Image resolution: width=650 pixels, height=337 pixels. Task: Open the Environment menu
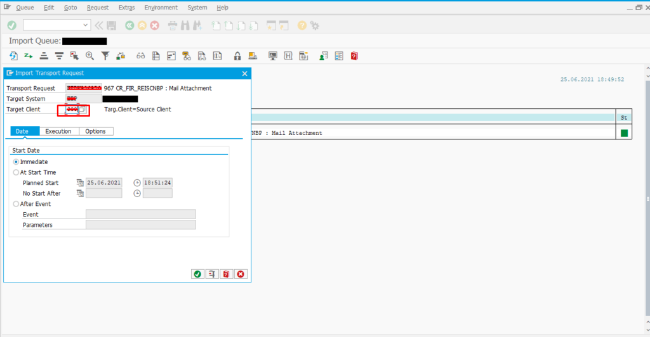161,8
